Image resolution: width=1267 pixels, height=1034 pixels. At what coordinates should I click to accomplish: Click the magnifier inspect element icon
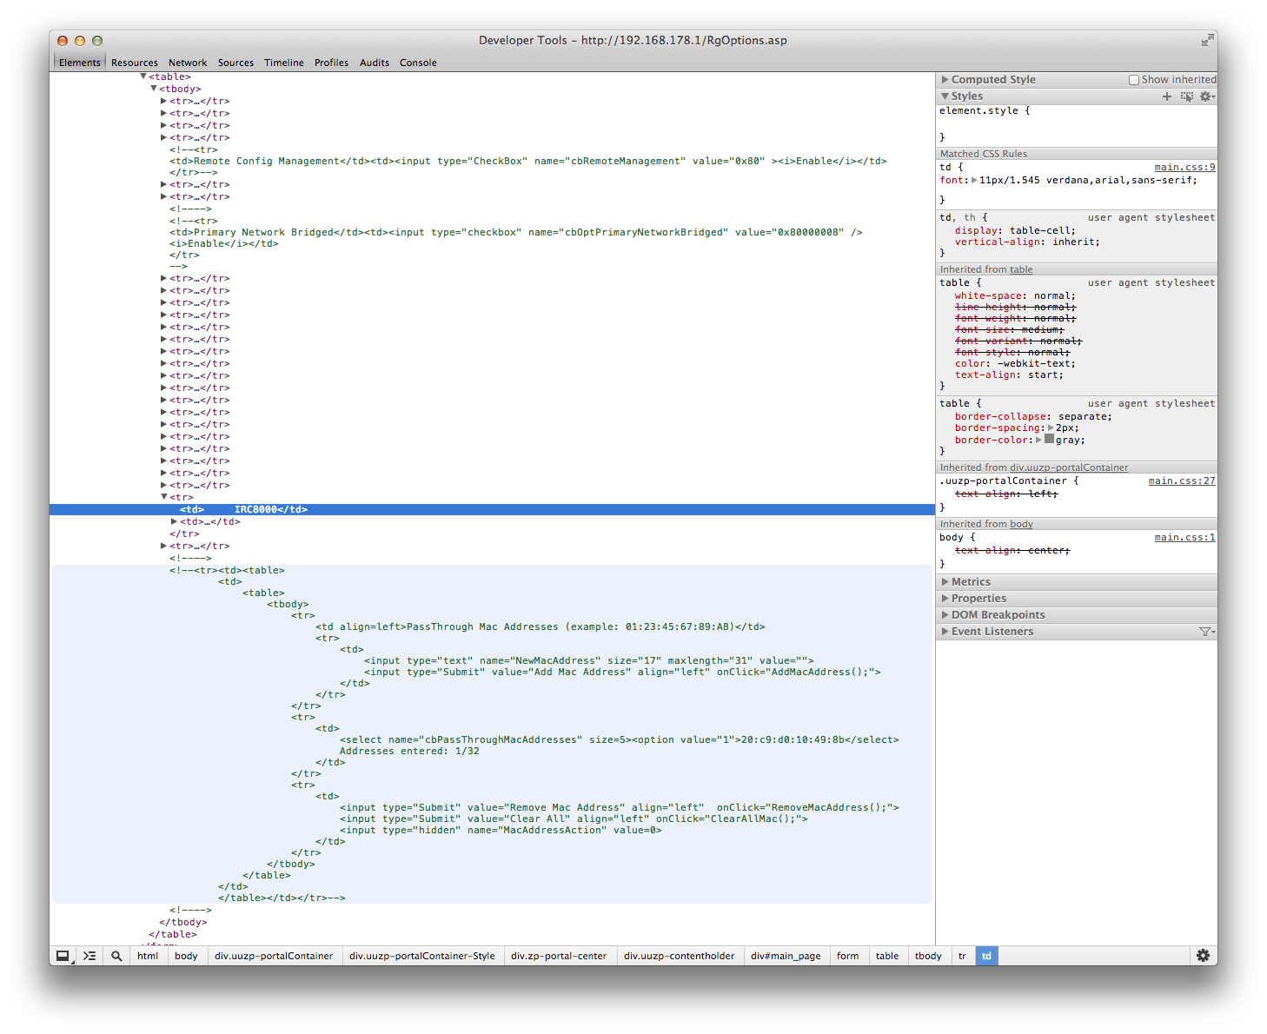pyautogui.click(x=116, y=956)
